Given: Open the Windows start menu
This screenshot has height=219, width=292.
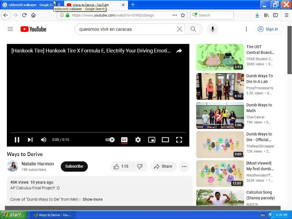Looking at the screenshot, I should click(x=14, y=215).
